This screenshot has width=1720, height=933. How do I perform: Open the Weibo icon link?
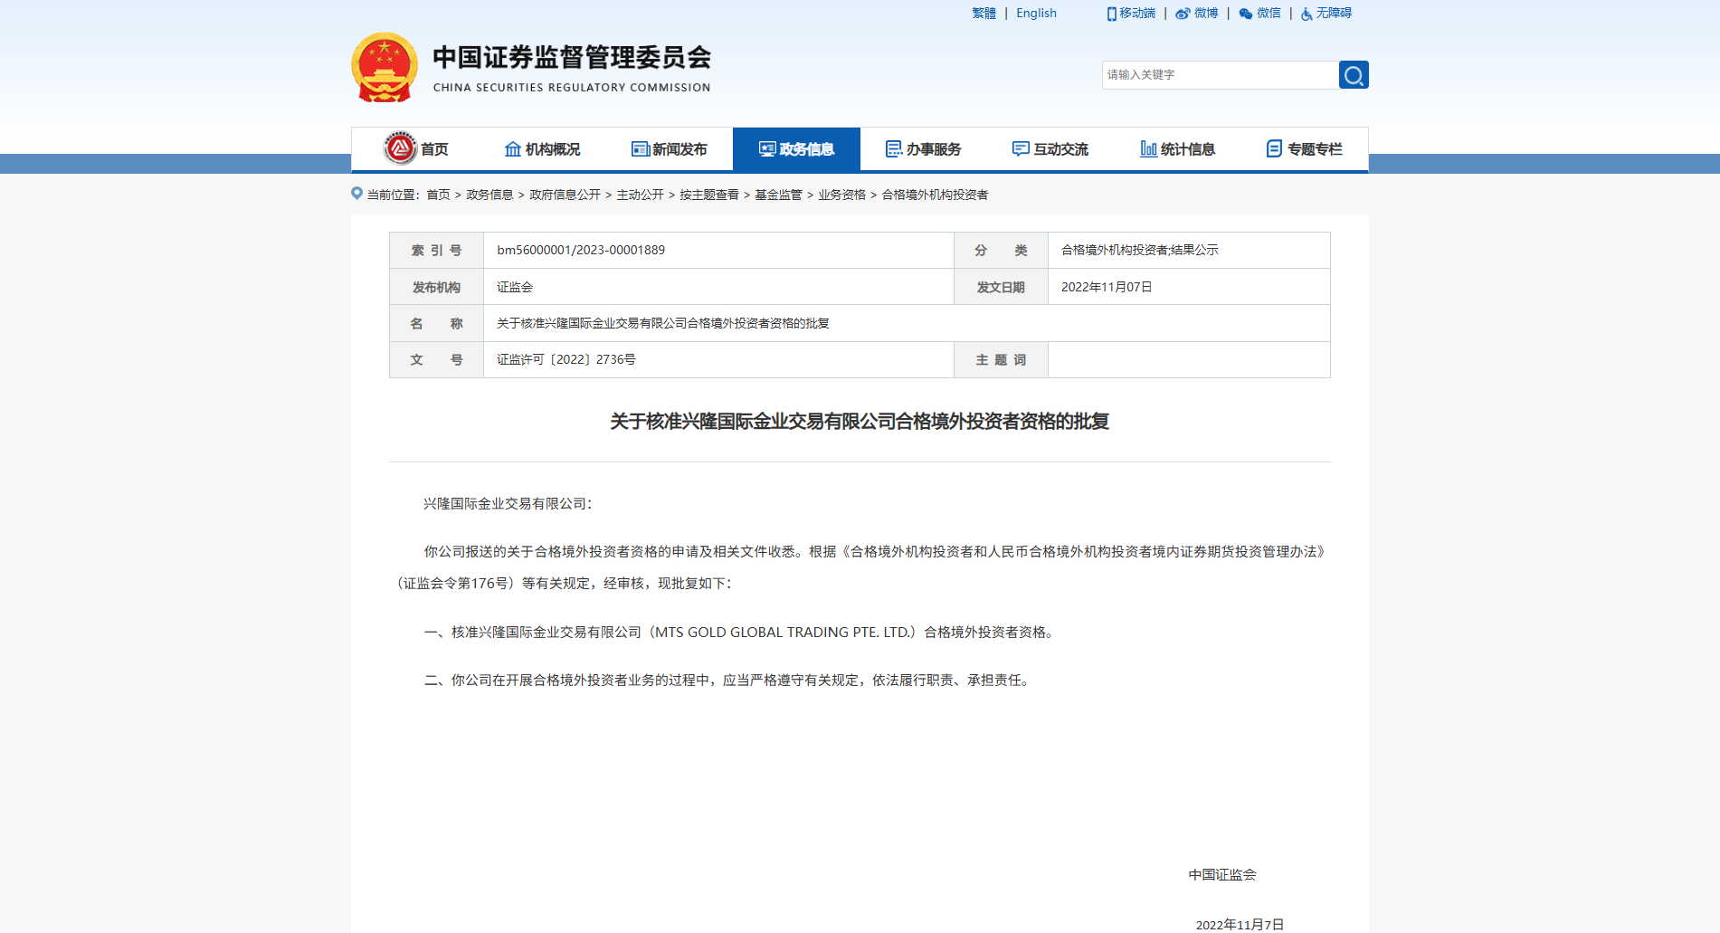pos(1183,14)
